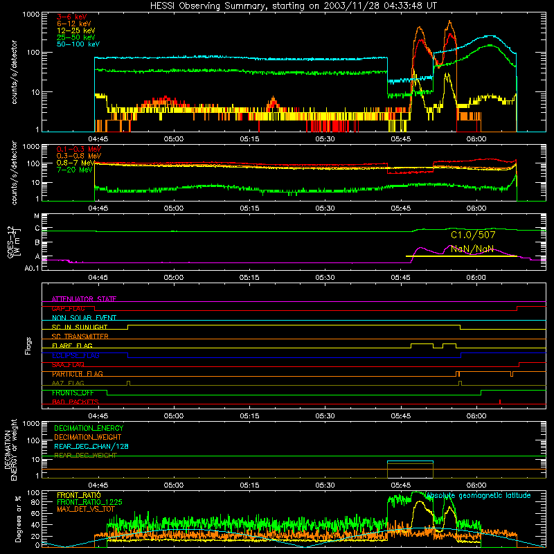Select the AA7_FLAG label
This screenshot has height=554, width=554.
pyautogui.click(x=68, y=383)
